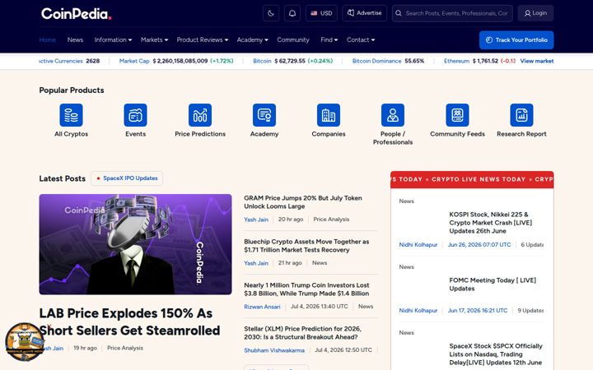
Task: Click Bitcoin Dominance ticker label
Action: (376, 61)
